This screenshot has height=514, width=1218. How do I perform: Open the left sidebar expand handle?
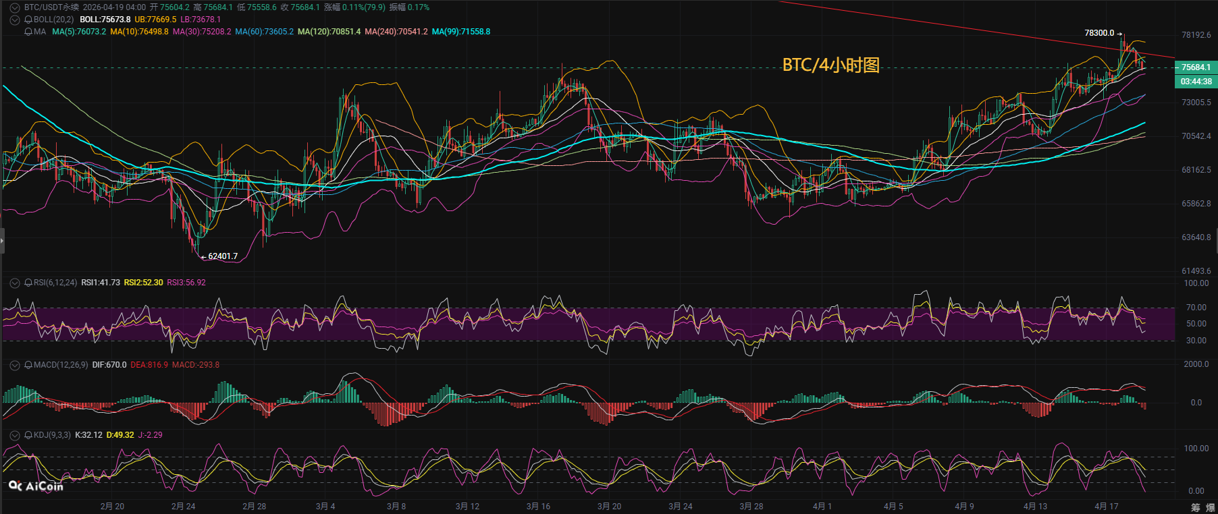coord(2,241)
